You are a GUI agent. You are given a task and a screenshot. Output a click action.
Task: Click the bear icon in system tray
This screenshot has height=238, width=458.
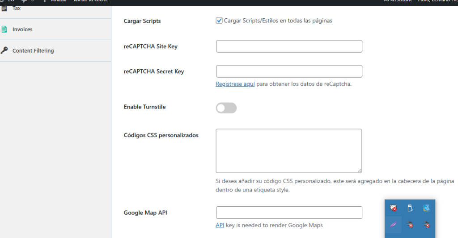click(x=393, y=208)
